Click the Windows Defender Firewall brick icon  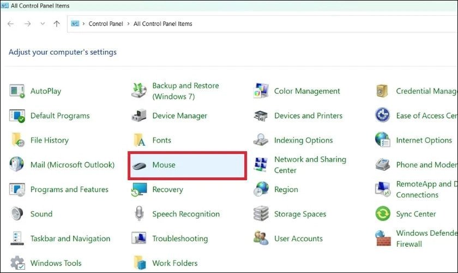point(383,239)
